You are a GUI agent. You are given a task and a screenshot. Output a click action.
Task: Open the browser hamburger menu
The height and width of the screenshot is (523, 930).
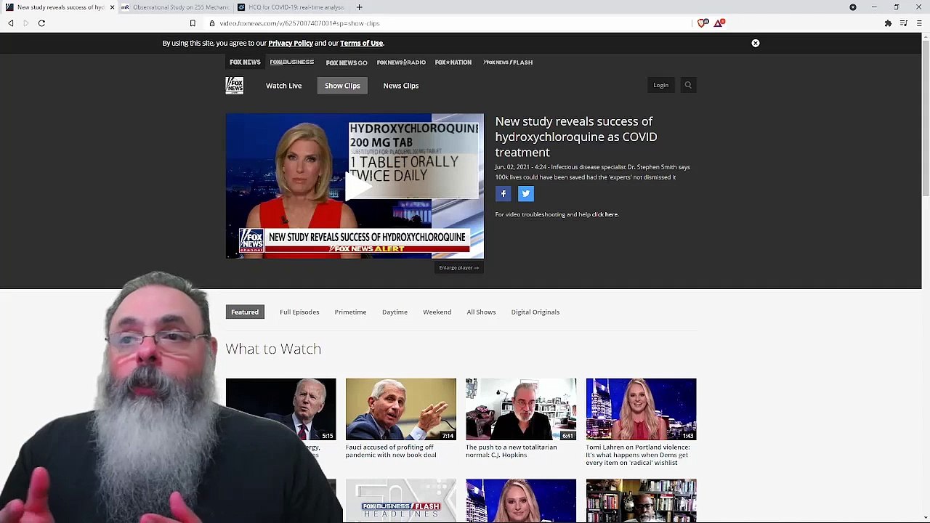919,23
